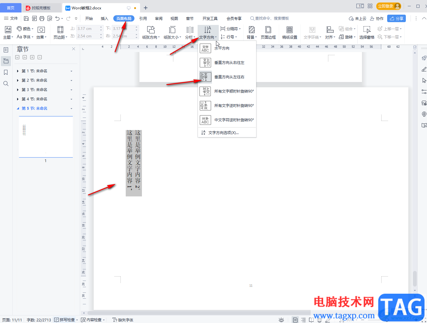
Task: Switch to the 视图 ribbon tab
Action: pyautogui.click(x=174, y=18)
